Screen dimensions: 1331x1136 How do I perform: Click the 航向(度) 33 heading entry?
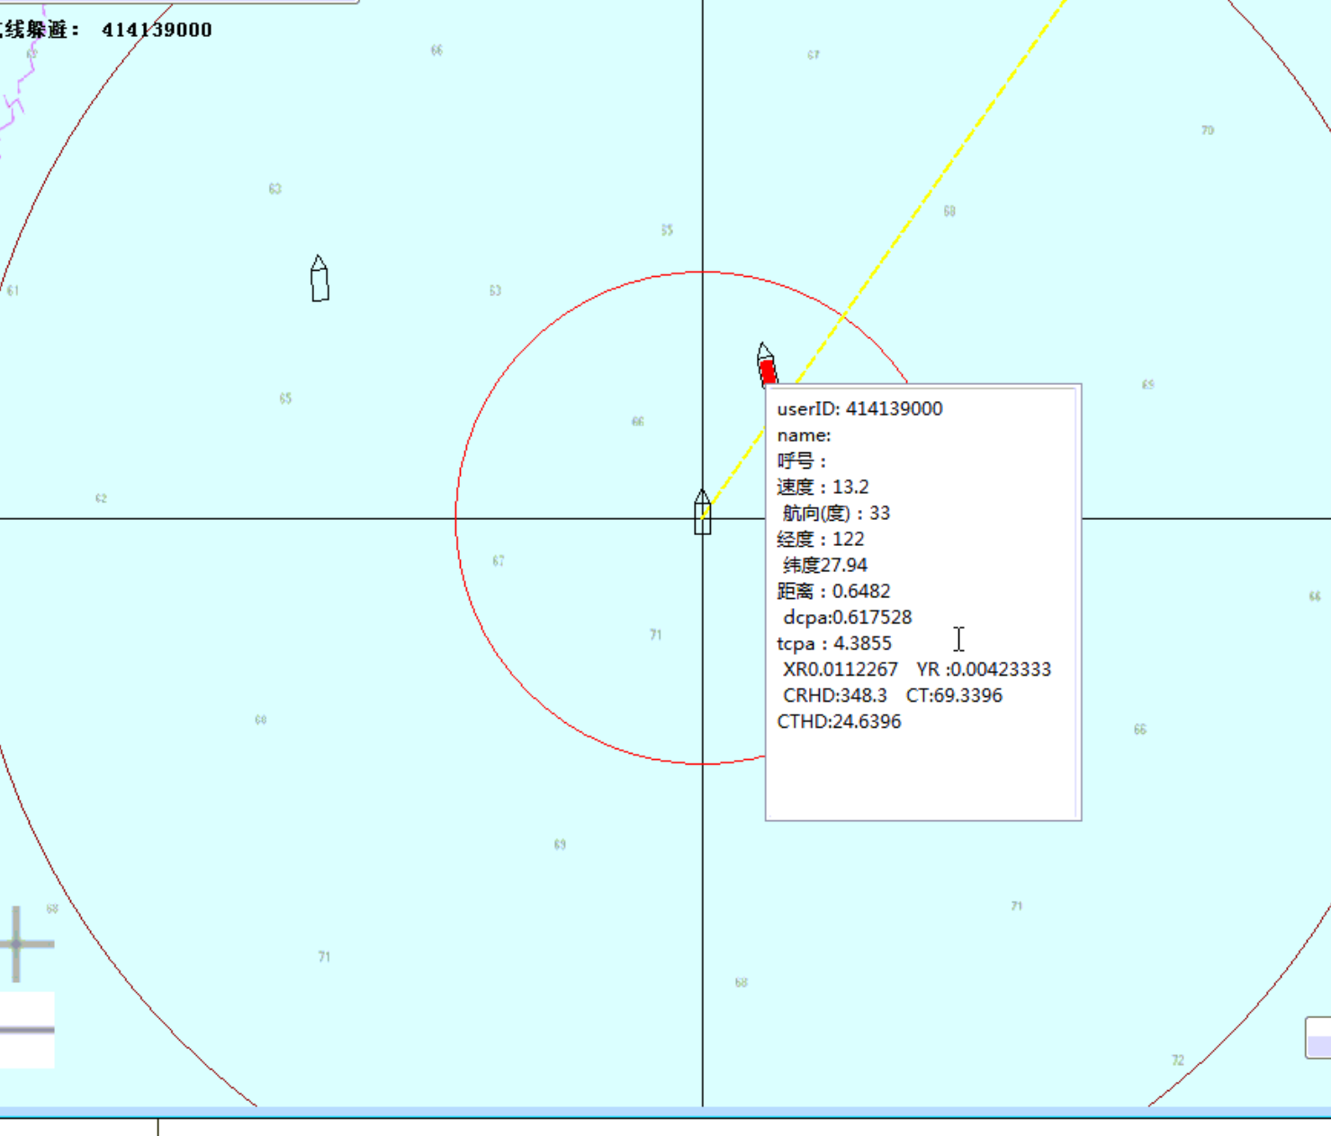tap(835, 514)
